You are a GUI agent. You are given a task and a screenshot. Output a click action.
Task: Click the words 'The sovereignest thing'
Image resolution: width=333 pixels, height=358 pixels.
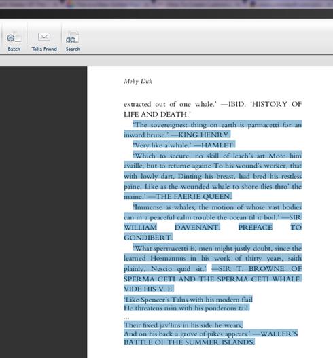pos(170,125)
